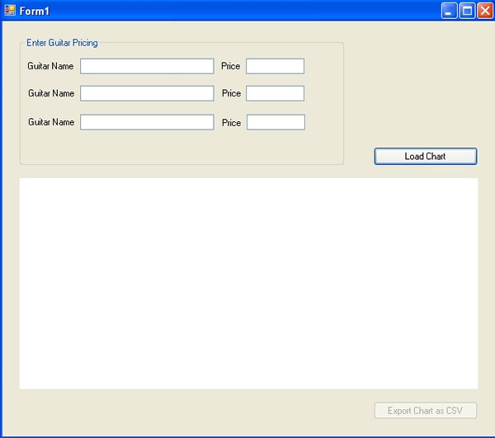Select the third row Price input box
The image size is (495, 438).
[x=276, y=122]
